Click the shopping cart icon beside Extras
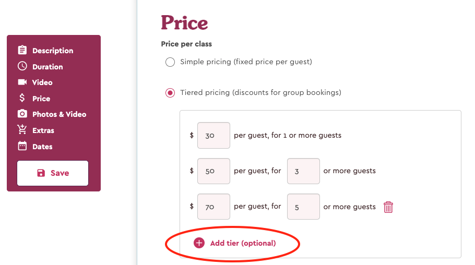The width and height of the screenshot is (475, 265). 22,129
